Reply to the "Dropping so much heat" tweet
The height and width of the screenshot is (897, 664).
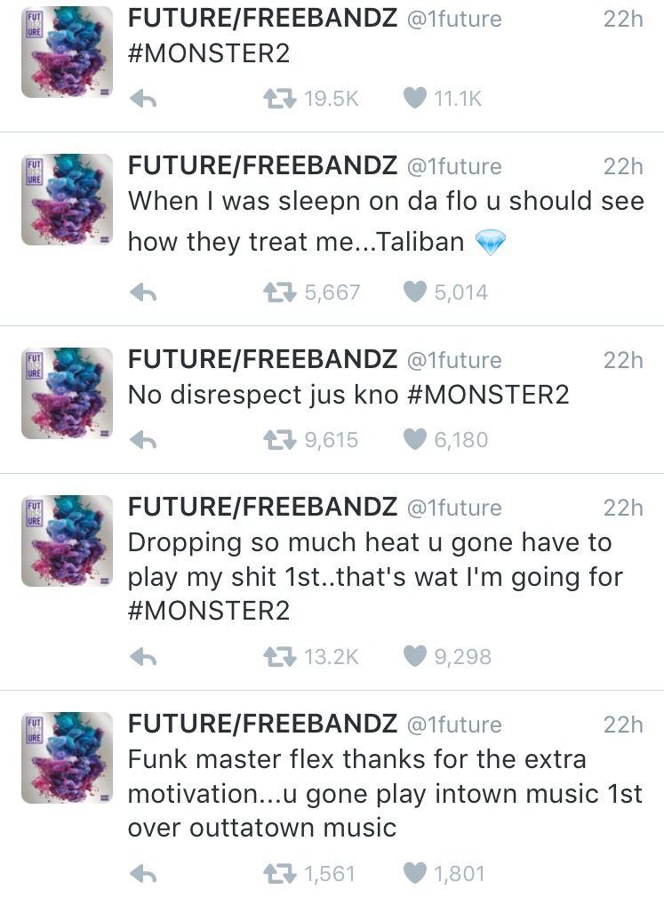143,658
